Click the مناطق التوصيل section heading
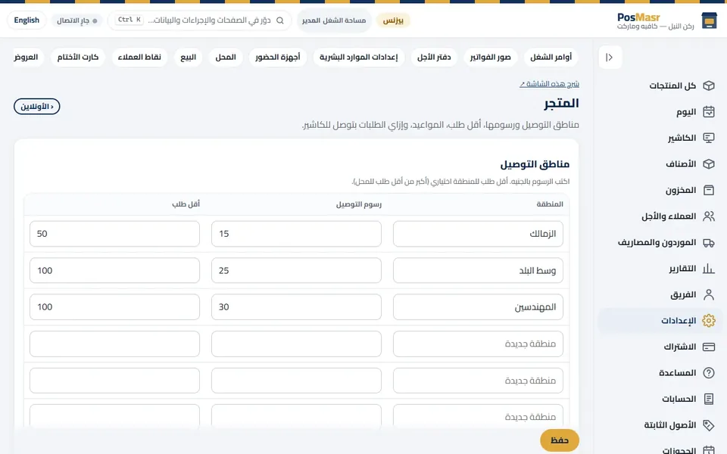 [535, 164]
